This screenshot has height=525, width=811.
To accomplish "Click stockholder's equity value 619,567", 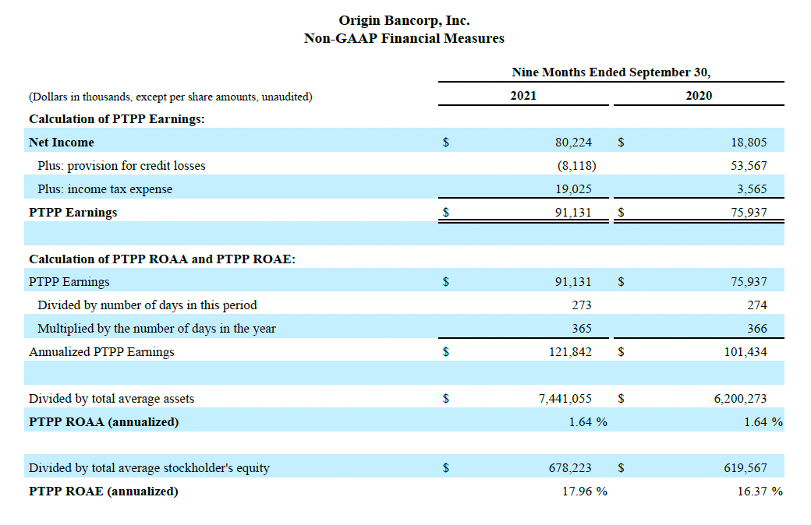I will [745, 468].
